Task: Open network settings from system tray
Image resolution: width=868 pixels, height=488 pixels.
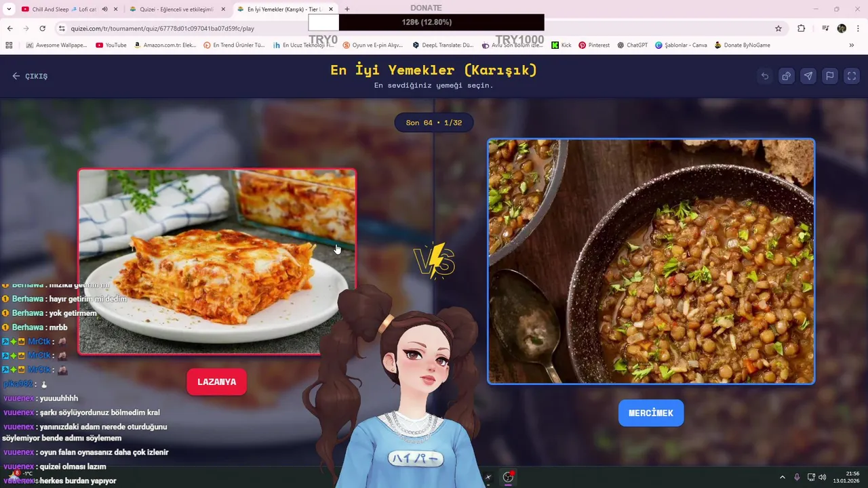Action: (811, 477)
